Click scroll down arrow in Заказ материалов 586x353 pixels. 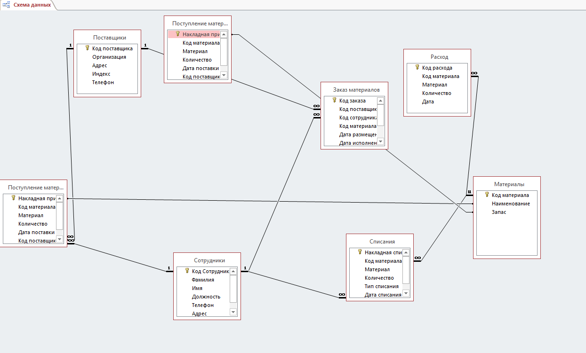[380, 142]
